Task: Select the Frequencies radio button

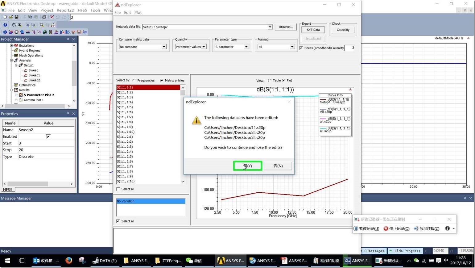Action: point(134,80)
